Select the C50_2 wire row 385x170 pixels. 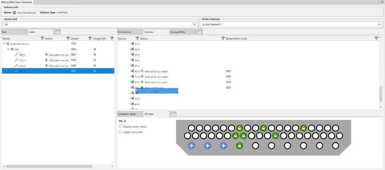(x=58, y=60)
